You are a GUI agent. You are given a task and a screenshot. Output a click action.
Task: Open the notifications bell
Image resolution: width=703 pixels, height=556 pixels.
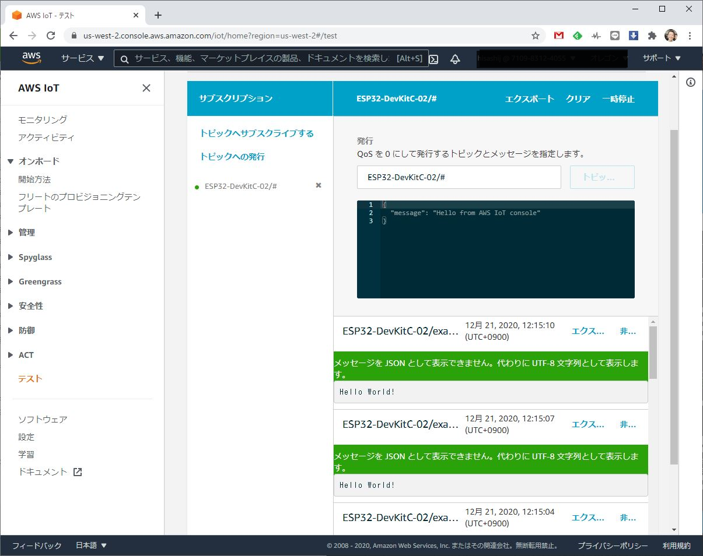[455, 59]
